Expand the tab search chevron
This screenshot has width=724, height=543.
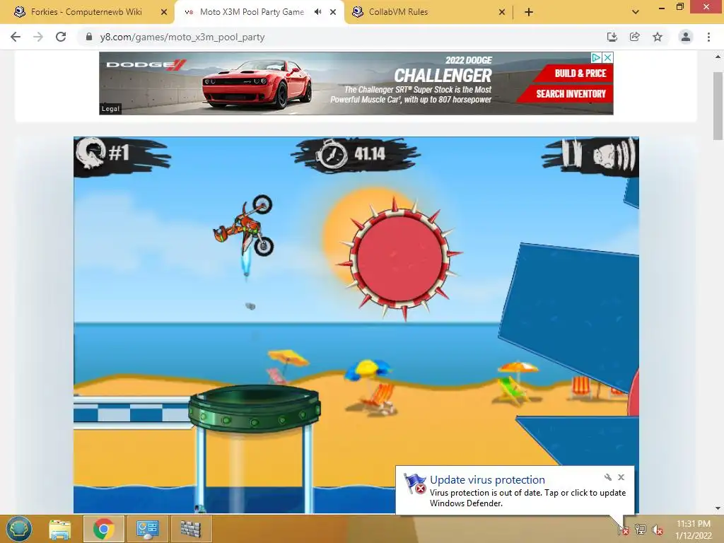coord(636,12)
